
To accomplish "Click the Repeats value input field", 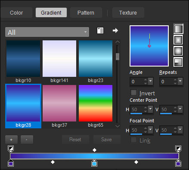I will tap(167, 82).
